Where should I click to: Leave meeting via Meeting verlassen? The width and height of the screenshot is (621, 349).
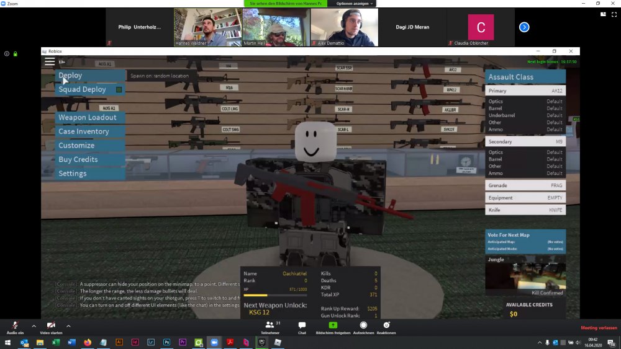[x=599, y=328]
